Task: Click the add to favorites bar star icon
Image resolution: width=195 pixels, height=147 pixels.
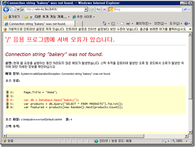Action: tap(26, 17)
